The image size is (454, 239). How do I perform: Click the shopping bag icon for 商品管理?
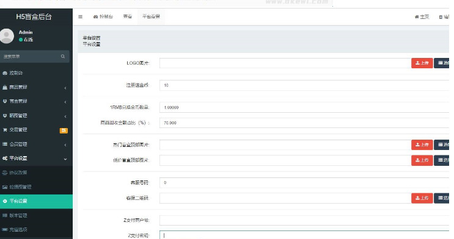click(x=5, y=87)
